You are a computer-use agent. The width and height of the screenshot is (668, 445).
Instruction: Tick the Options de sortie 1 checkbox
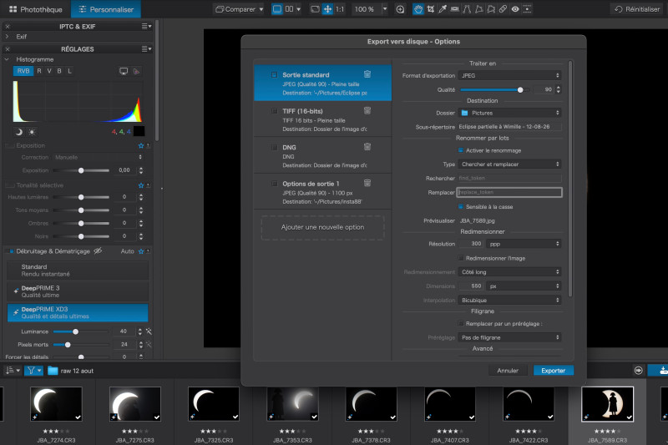[275, 184]
